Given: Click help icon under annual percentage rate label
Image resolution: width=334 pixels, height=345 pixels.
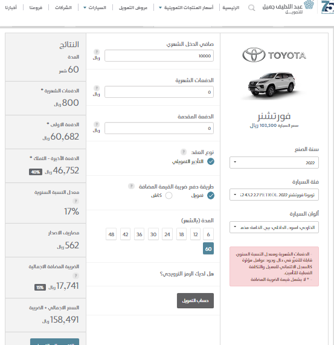Looking at the screenshot, I should 75,201.
